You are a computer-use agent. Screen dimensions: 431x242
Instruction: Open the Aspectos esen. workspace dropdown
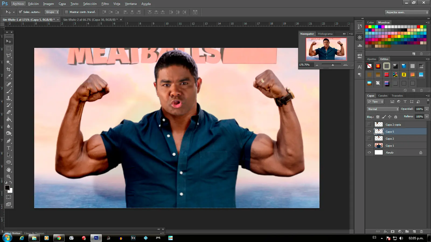click(406, 12)
